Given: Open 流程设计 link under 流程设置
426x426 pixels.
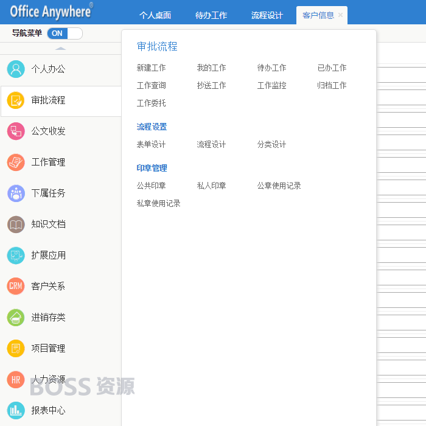Looking at the screenshot, I should click(211, 144).
